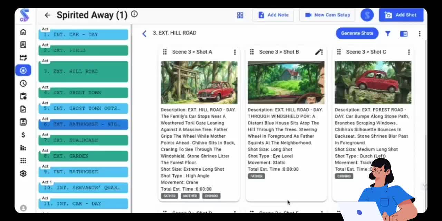
Task: Click Scene 3 > Shot B title
Action: pos(279,52)
